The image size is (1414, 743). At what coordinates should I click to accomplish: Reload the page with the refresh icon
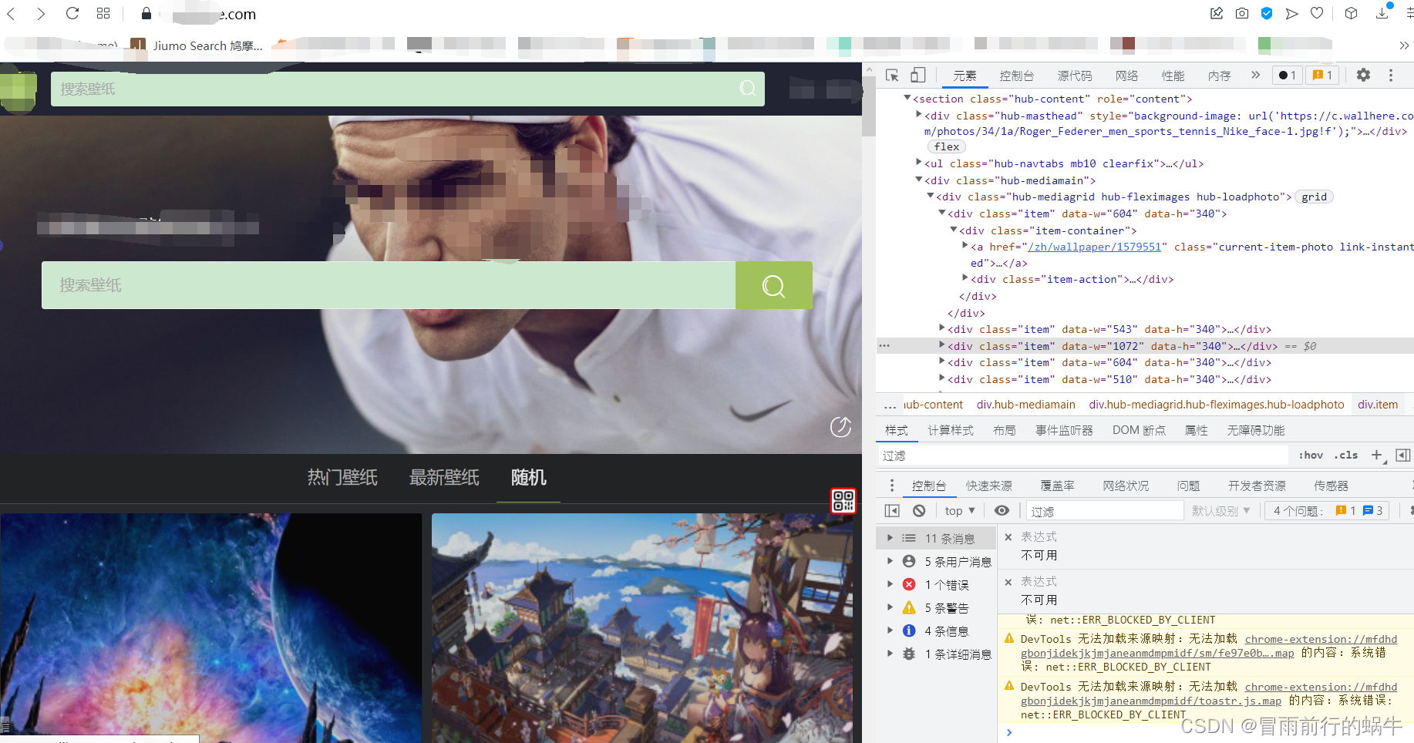click(72, 13)
